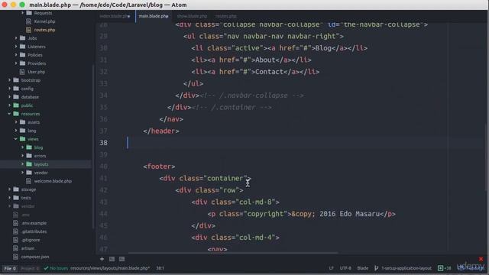Open the index.blade.php tab
This screenshot has width=489, height=275.
[x=115, y=16]
